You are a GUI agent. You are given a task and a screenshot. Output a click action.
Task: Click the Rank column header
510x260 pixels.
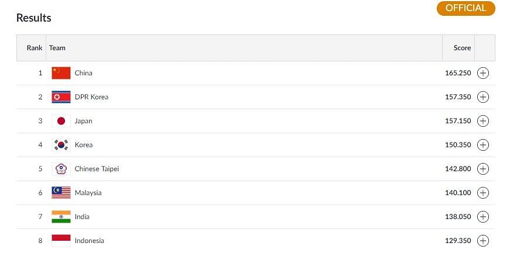[x=35, y=48]
